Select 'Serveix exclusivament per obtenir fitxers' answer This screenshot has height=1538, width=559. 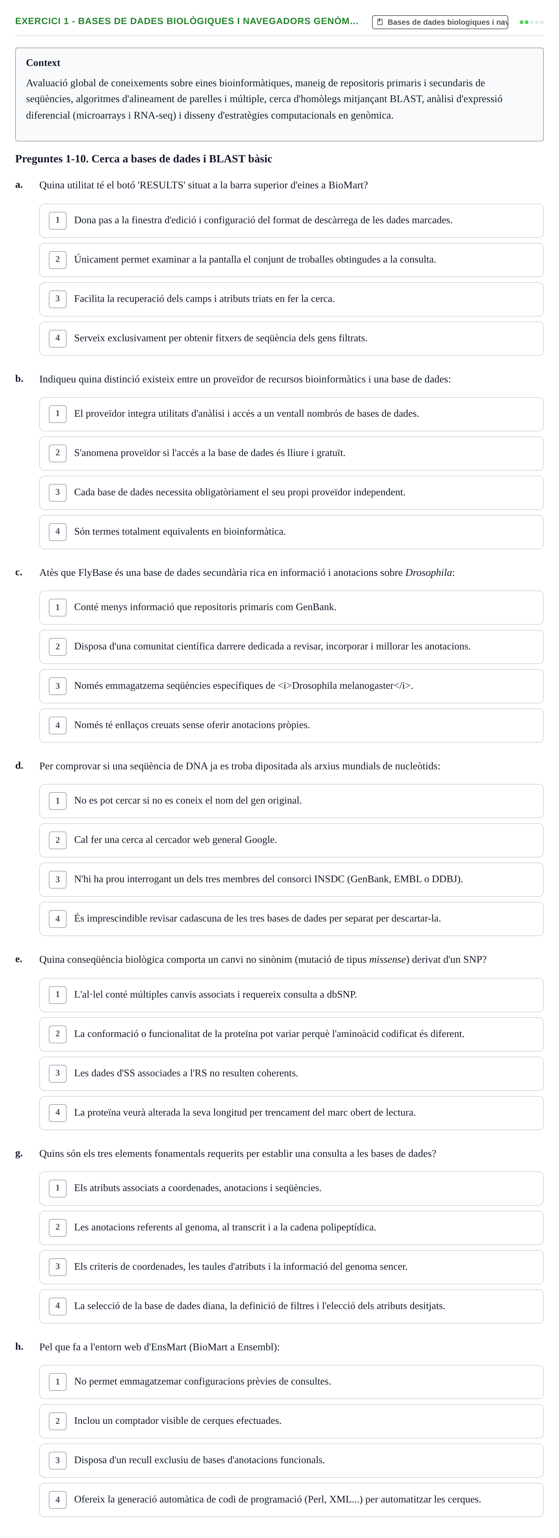pyautogui.click(x=291, y=339)
